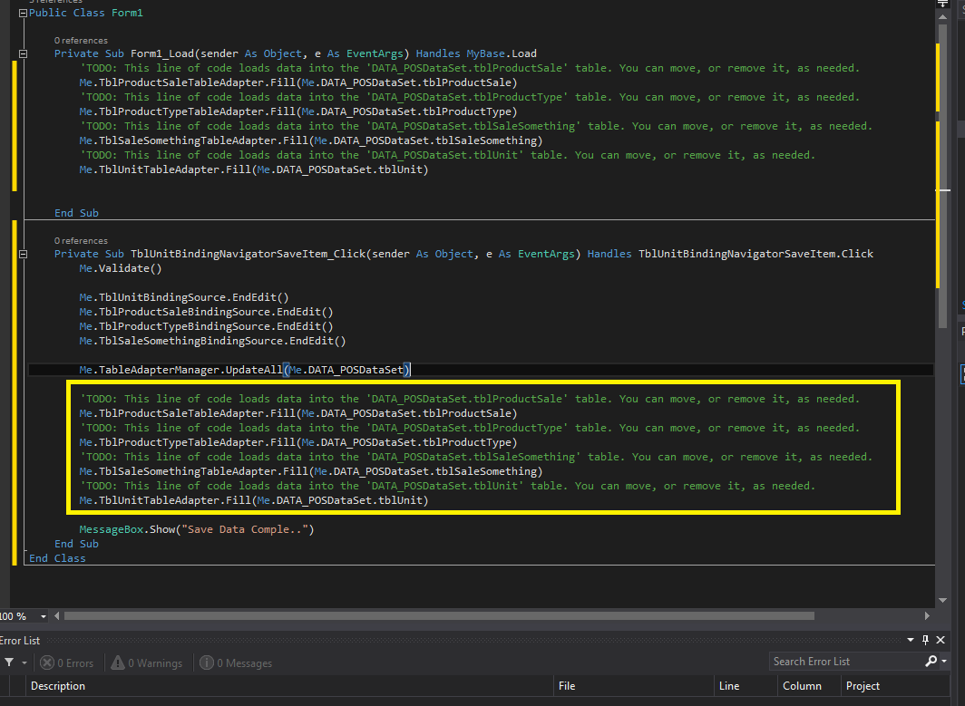Click the horizontal scrollbar right arrow
The height and width of the screenshot is (706, 965).
pyautogui.click(x=928, y=616)
